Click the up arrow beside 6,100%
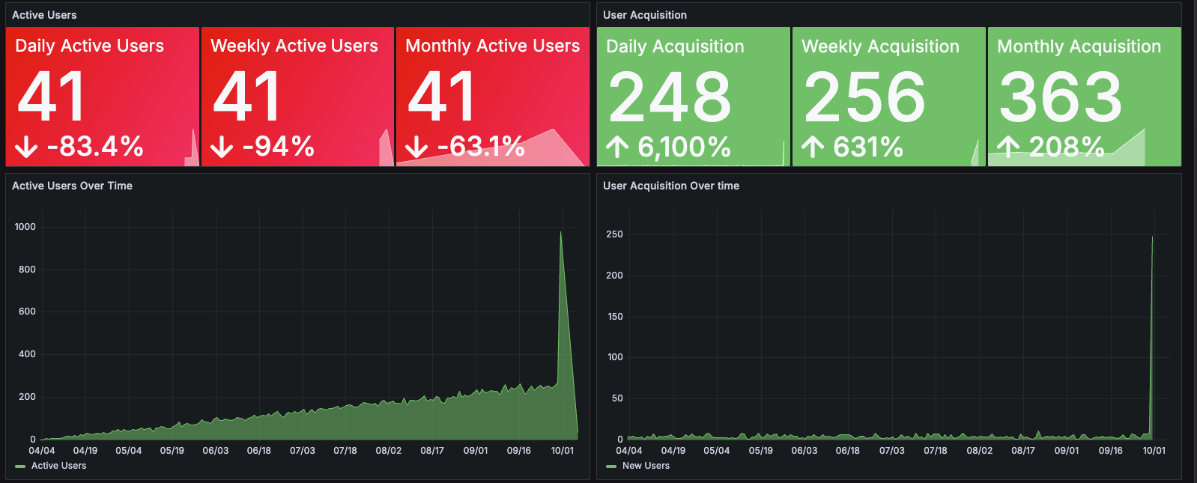This screenshot has width=1197, height=483. tap(617, 147)
